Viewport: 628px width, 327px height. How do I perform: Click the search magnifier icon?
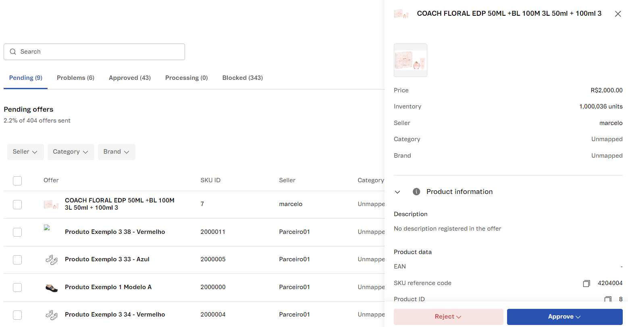13,52
